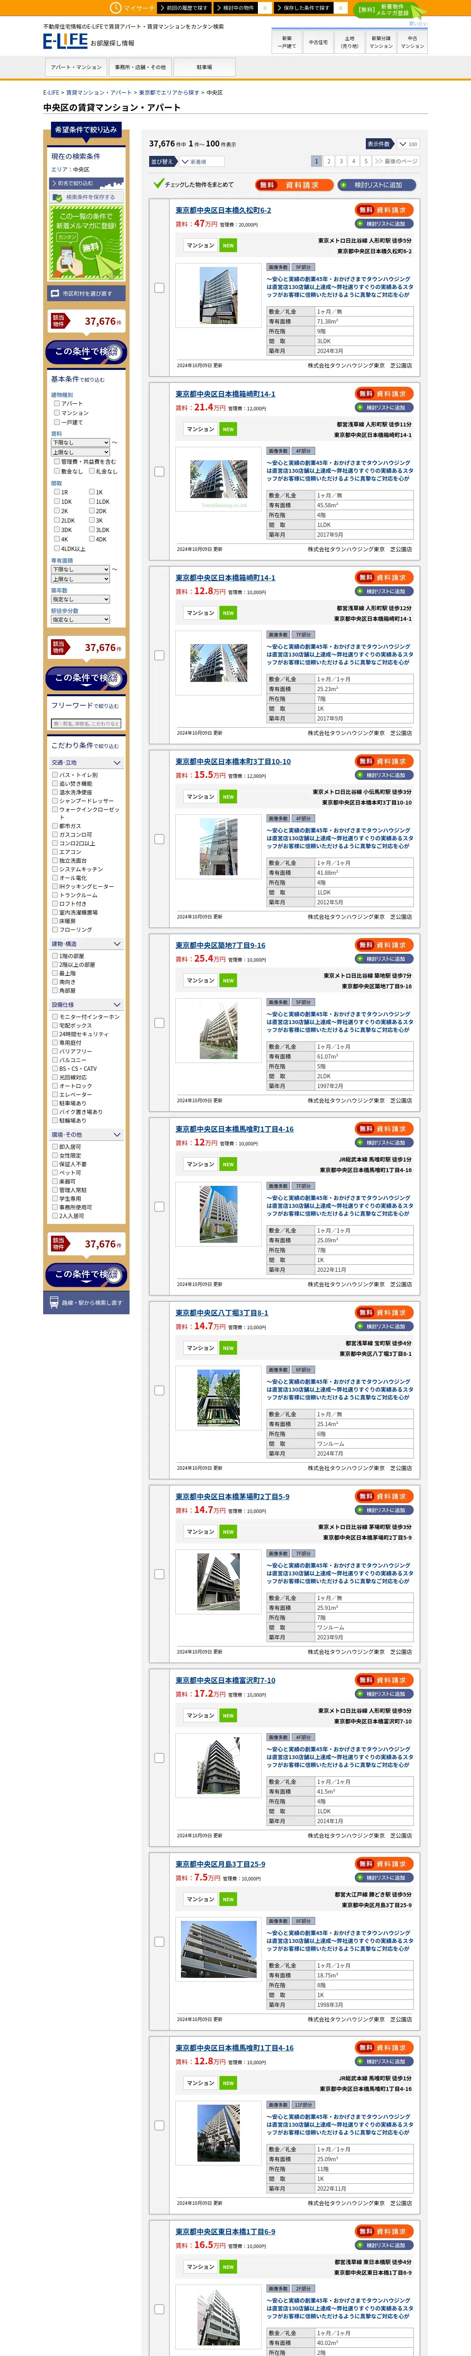471x2356 pixels.
Task: Open the 築年数 指定なし dropdown
Action: point(80,599)
